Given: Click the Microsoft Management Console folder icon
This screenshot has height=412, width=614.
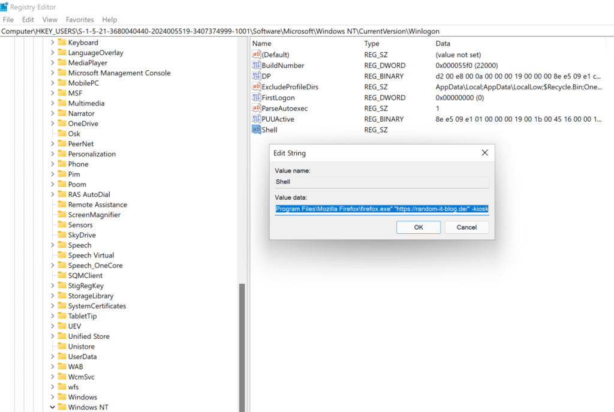Looking at the screenshot, I should 62,73.
